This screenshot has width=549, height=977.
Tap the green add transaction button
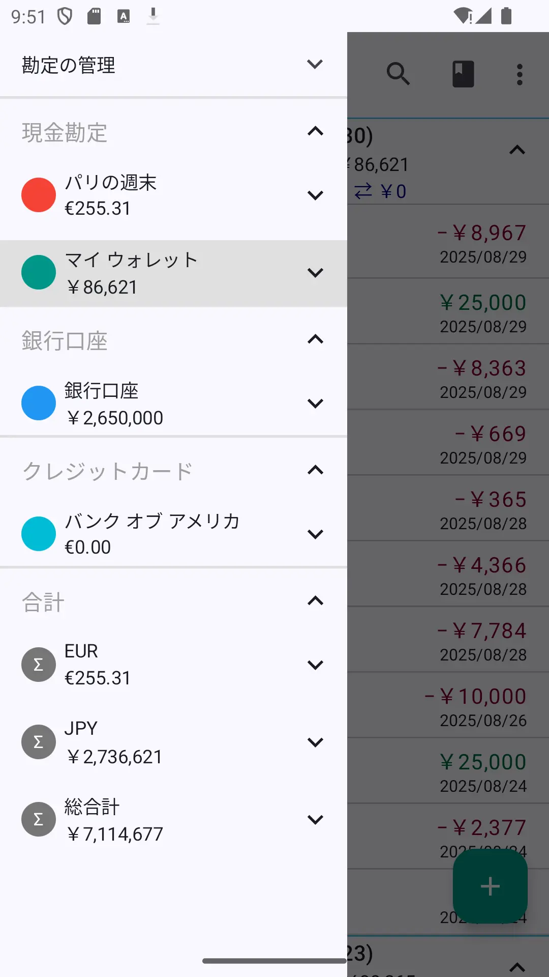point(490,886)
